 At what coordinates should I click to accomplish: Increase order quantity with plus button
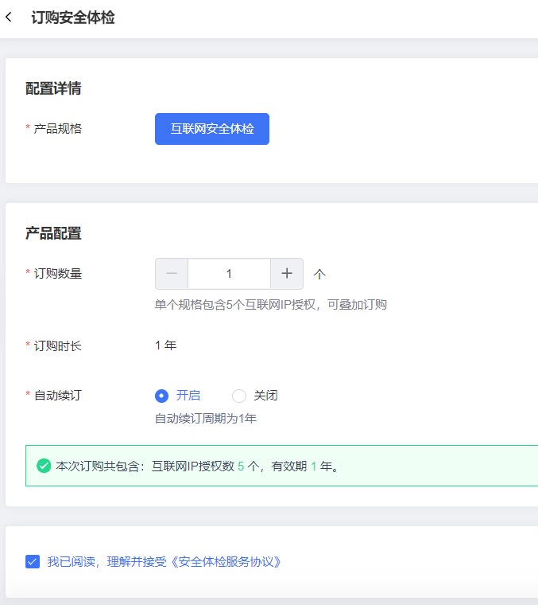(x=287, y=274)
